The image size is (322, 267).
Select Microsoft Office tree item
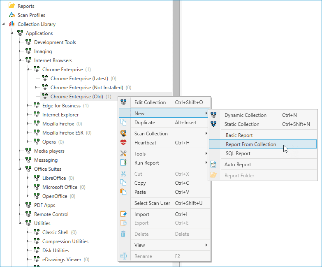point(60,187)
